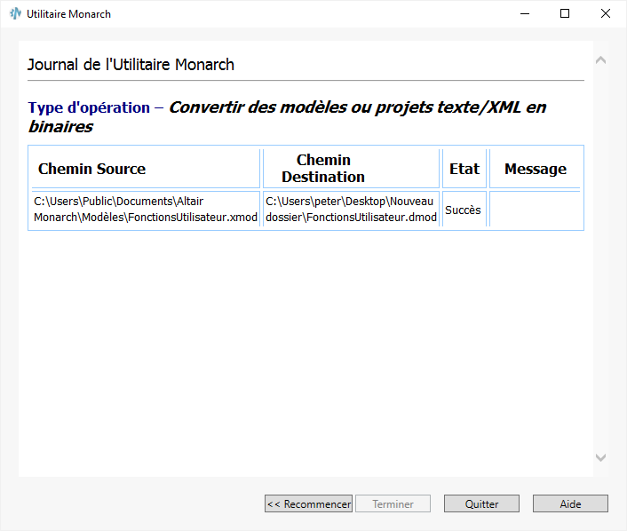Click the Journal de l'Utilitaire Monarch heading
627x531 pixels.
(131, 64)
